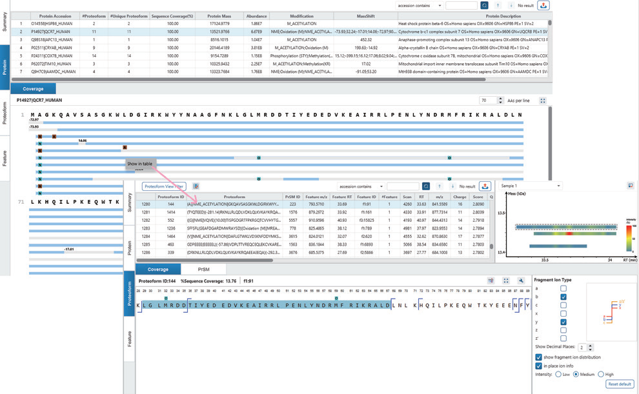This screenshot has height=394, width=639.
Task: Uncheck 'show fragment ion distribution'
Action: tap(539, 357)
